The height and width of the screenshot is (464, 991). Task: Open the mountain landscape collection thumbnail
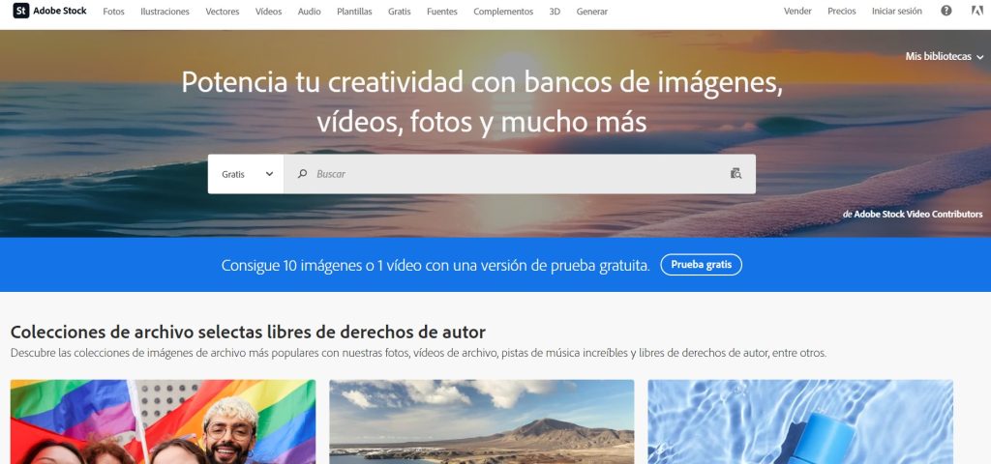click(482, 421)
